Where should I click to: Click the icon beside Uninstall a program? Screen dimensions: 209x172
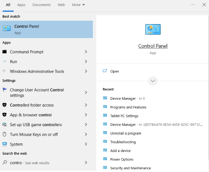[105, 133]
